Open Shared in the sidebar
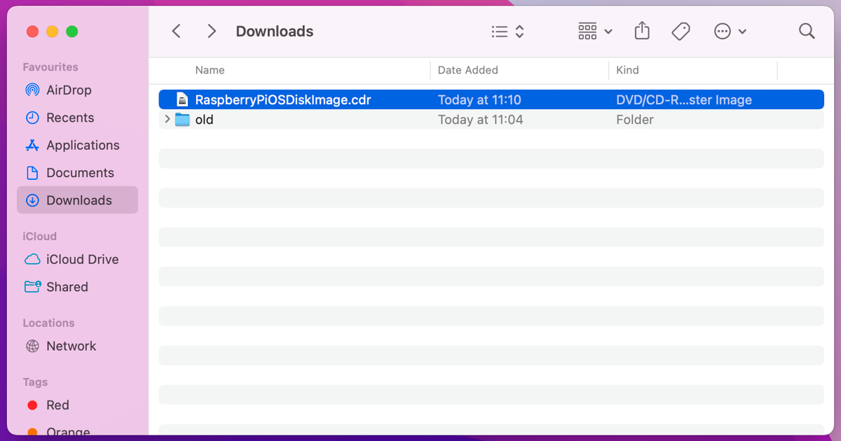The height and width of the screenshot is (441, 841). (x=77, y=286)
